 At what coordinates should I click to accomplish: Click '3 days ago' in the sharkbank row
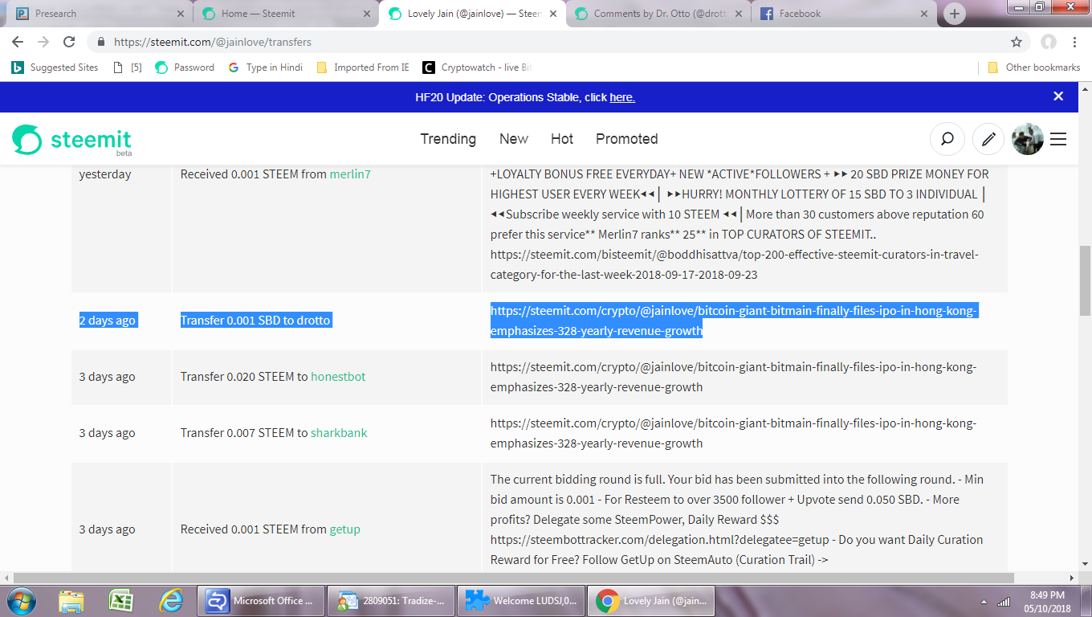coord(107,432)
